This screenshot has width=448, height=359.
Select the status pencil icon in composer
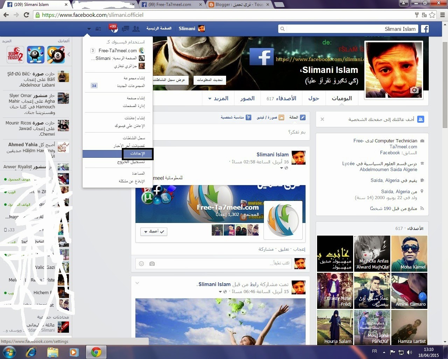click(303, 117)
